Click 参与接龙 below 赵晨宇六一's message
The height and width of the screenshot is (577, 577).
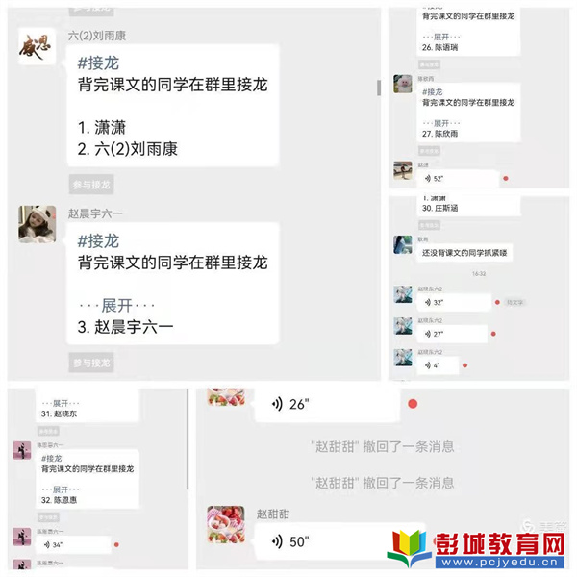pos(91,363)
